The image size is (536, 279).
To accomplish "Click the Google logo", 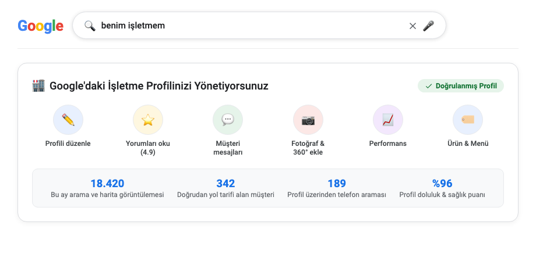I will tap(40, 26).
